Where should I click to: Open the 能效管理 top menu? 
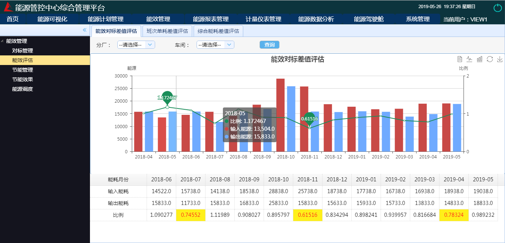(158, 19)
